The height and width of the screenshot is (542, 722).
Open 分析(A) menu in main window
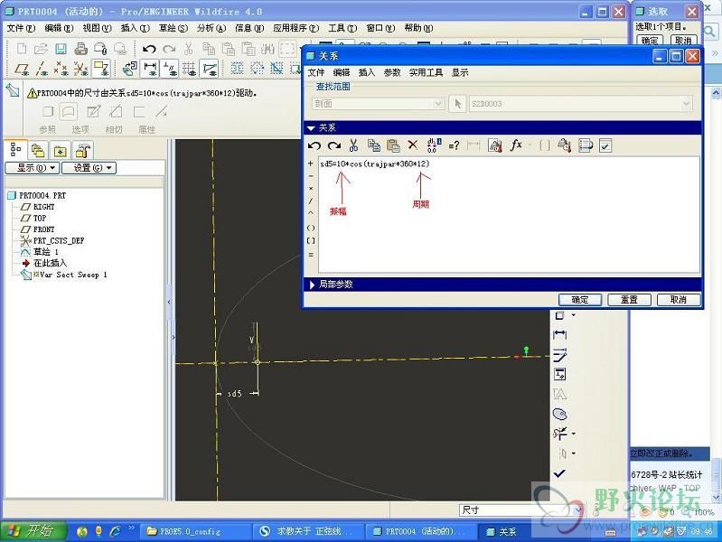click(x=211, y=28)
